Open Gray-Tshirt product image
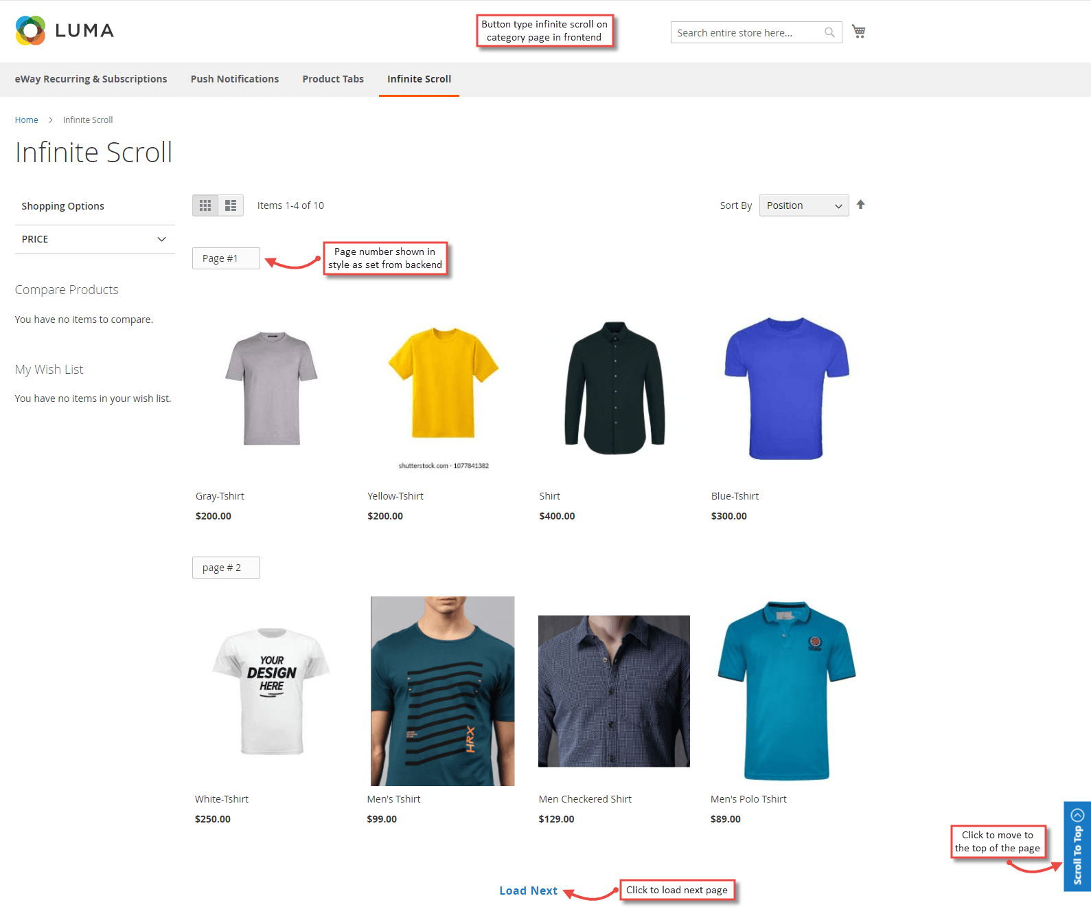 [x=271, y=388]
